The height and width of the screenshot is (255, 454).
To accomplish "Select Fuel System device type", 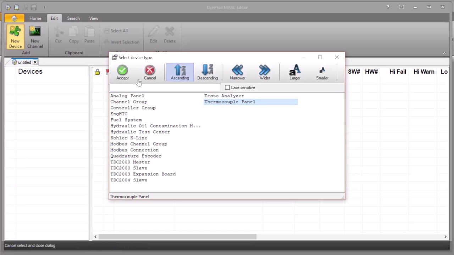I will pos(126,120).
